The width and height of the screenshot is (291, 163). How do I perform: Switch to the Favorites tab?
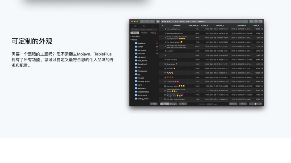coord(144,33)
